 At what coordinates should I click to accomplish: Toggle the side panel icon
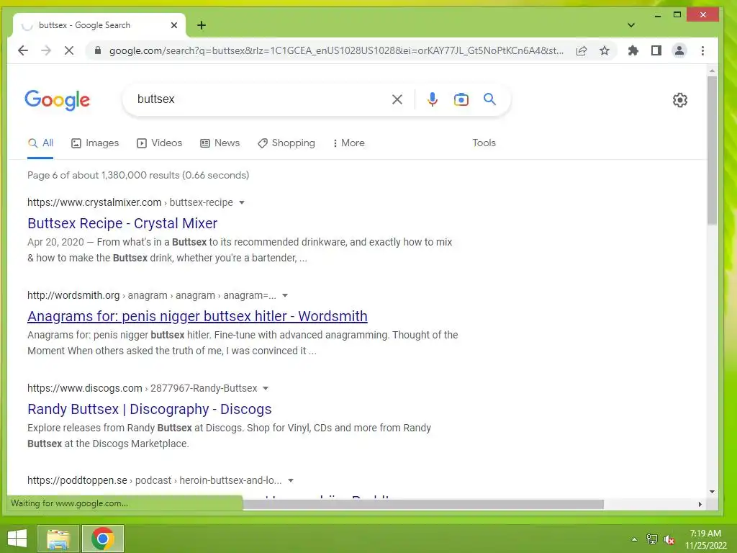[656, 50]
